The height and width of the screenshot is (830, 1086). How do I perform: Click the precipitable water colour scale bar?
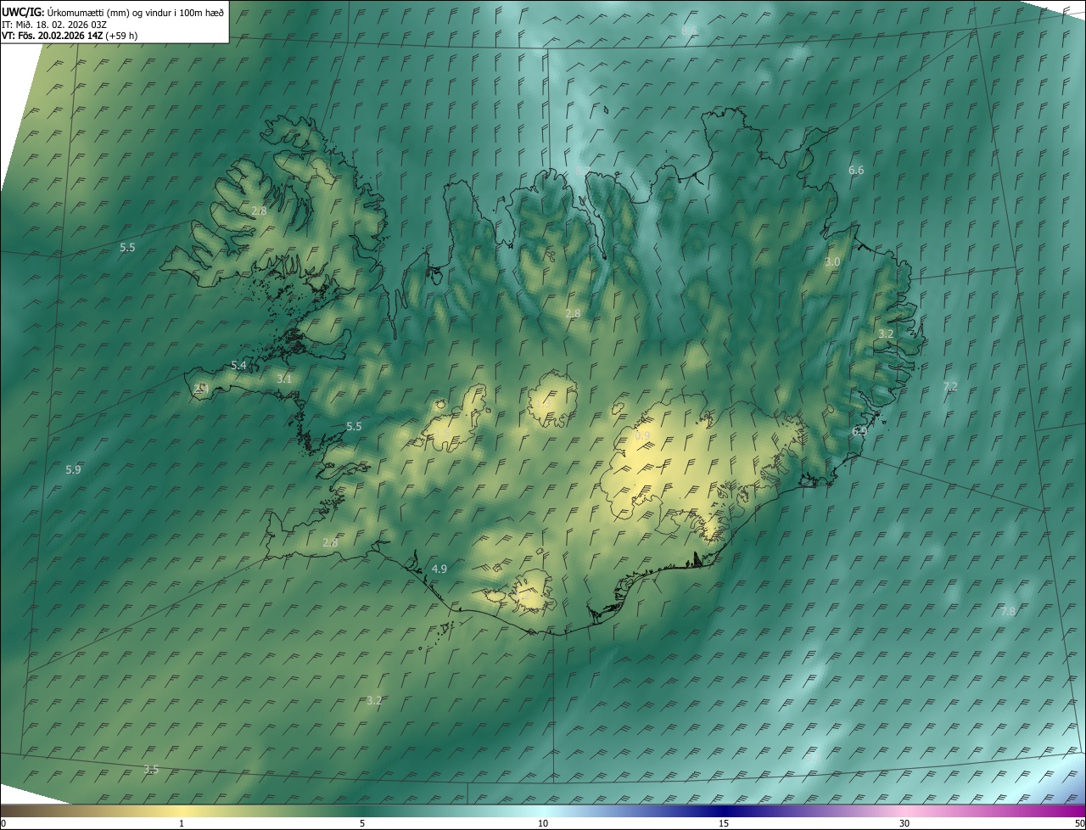(x=543, y=810)
